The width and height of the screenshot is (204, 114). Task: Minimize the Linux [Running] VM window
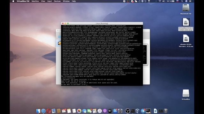pos(65,23)
